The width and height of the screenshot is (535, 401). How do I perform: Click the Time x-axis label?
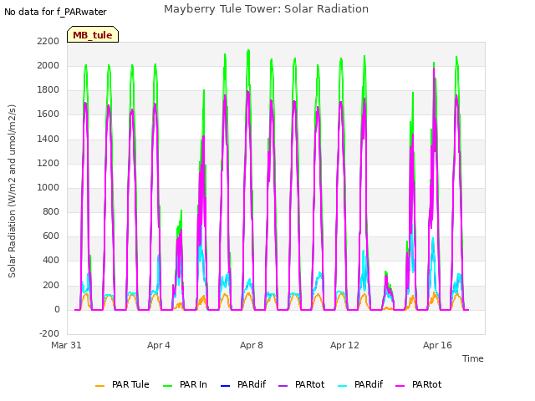click(473, 358)
